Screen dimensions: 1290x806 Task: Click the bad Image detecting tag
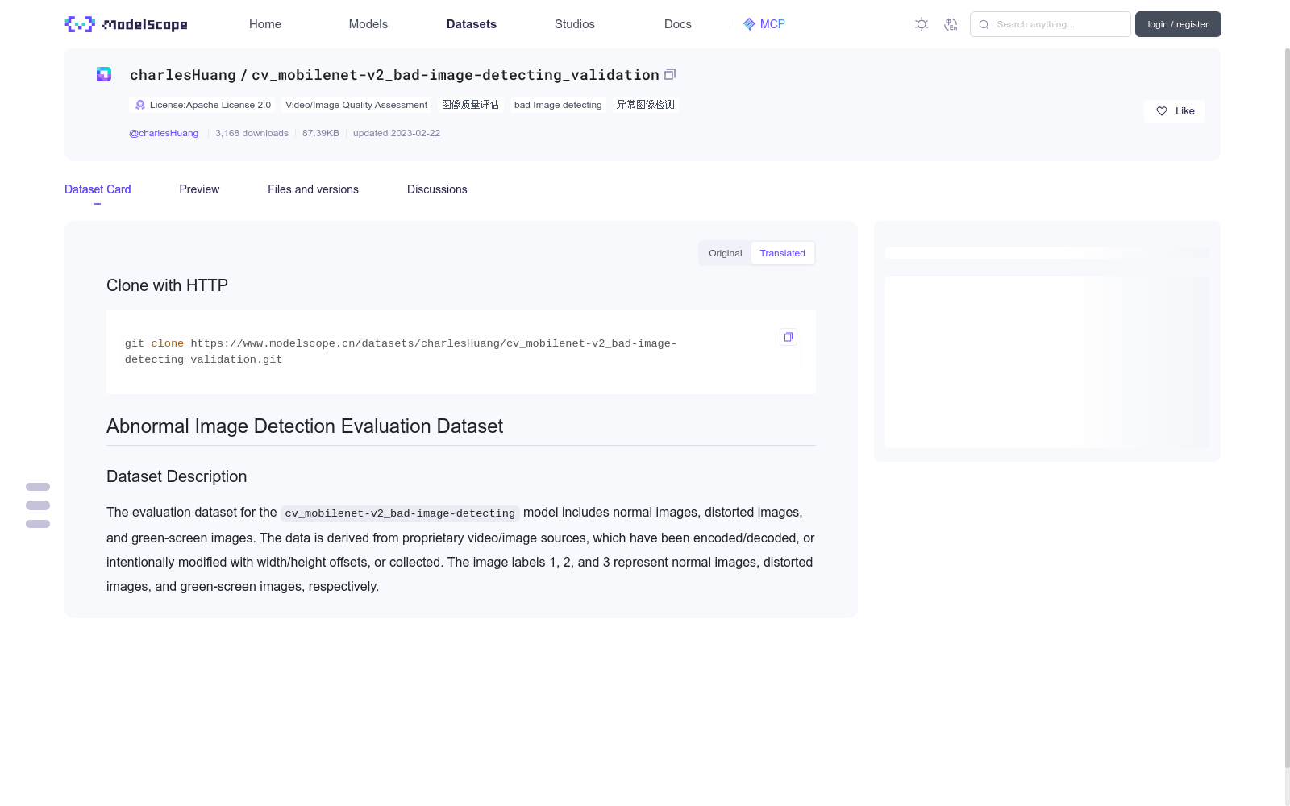(558, 105)
